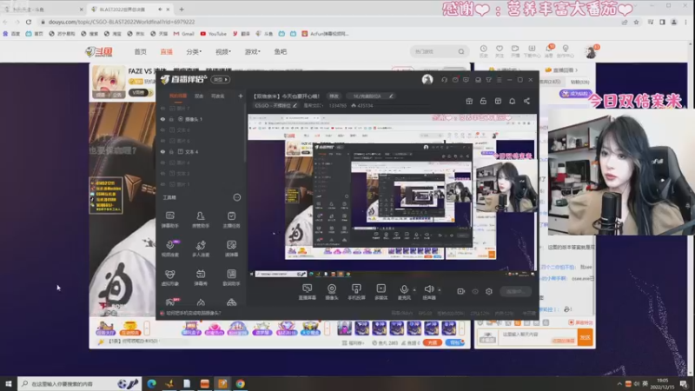Open the 弹幕秀 danmaku show tool
The image size is (695, 391).
[x=201, y=277]
